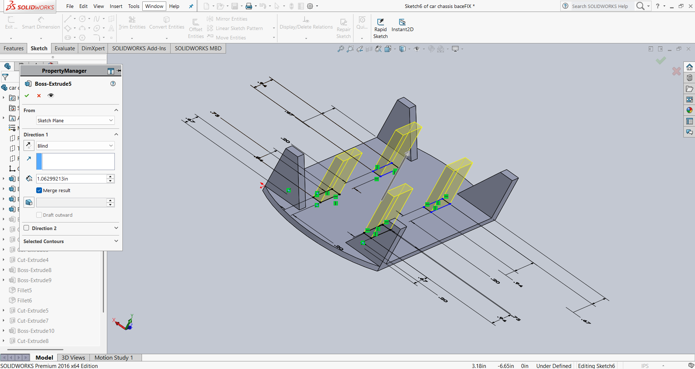Screen dimensions: 695x369
Task: Switch to the Evaluate tab
Action: tap(65, 48)
